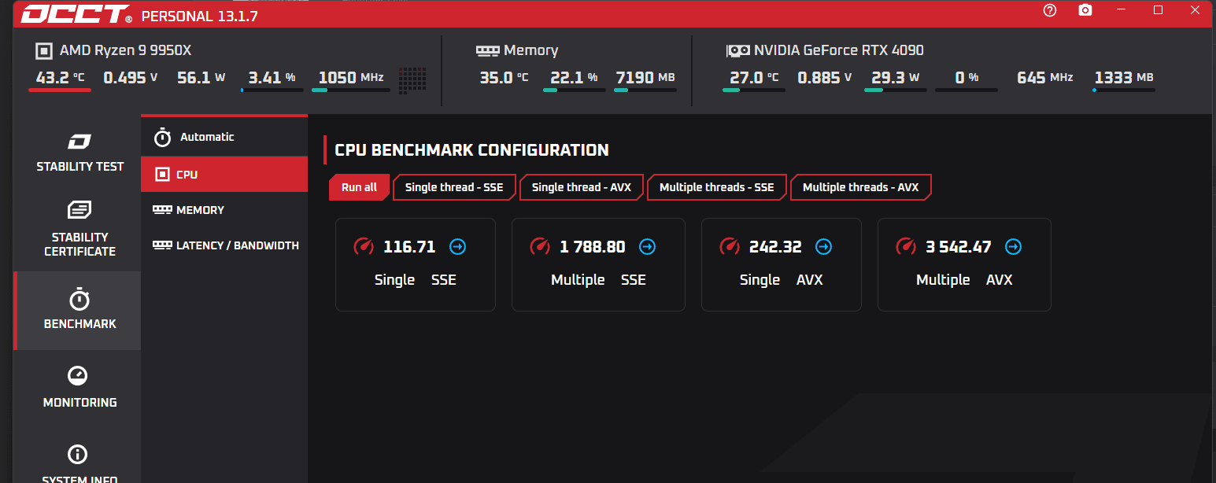1216x483 pixels.
Task: Click the Monitoring gauge icon in the sidebar
Action: 77,375
